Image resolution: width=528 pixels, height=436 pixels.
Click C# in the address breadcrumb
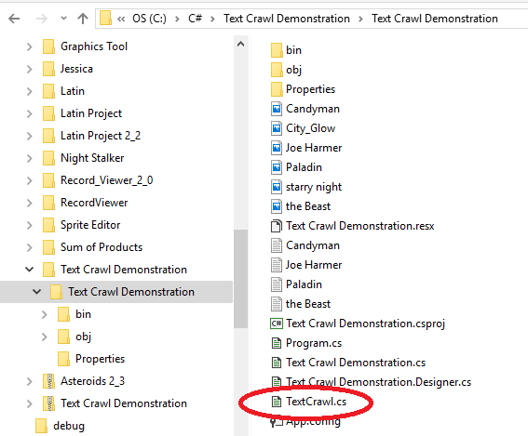point(195,19)
